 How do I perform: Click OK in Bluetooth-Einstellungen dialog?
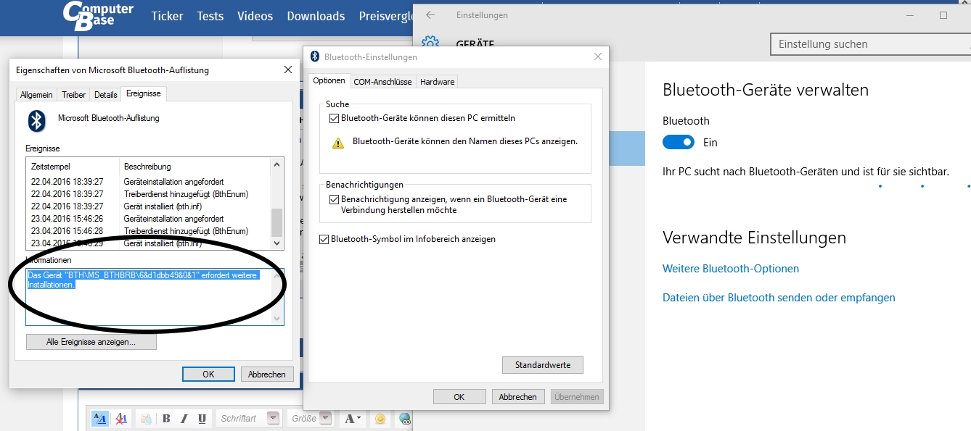pos(459,397)
